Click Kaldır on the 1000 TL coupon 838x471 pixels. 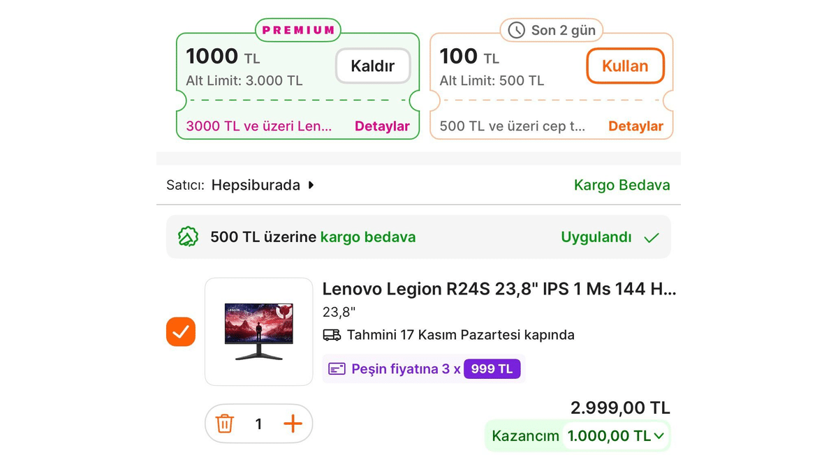[x=372, y=66]
